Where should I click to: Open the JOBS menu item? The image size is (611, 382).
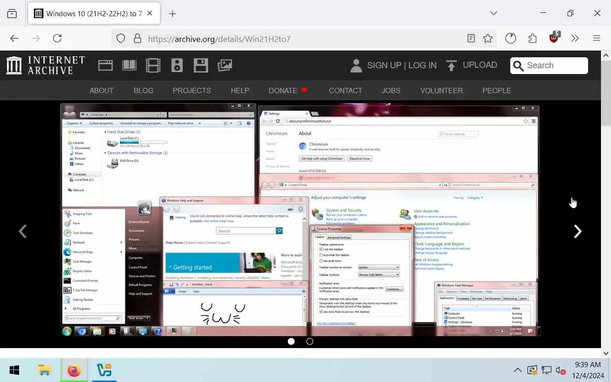391,90
